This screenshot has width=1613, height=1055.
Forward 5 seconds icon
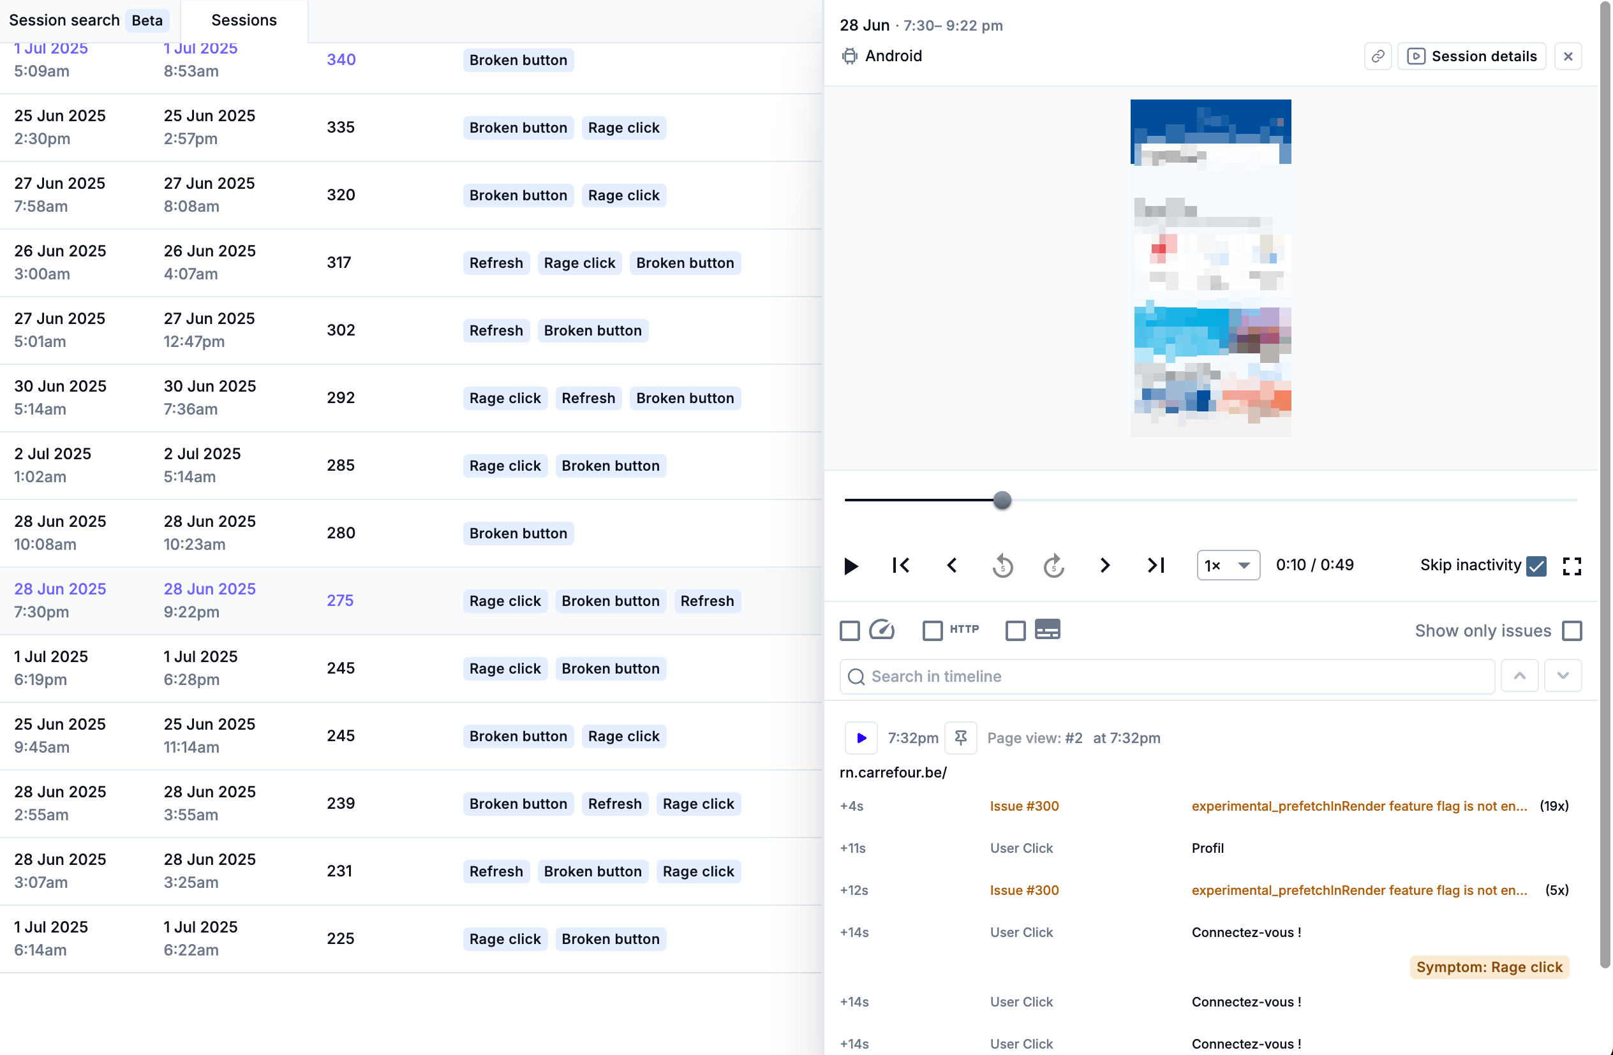point(1053,565)
